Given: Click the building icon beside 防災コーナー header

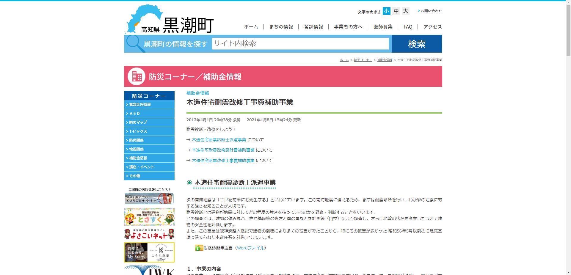Looking at the screenshot, I should point(137,76).
